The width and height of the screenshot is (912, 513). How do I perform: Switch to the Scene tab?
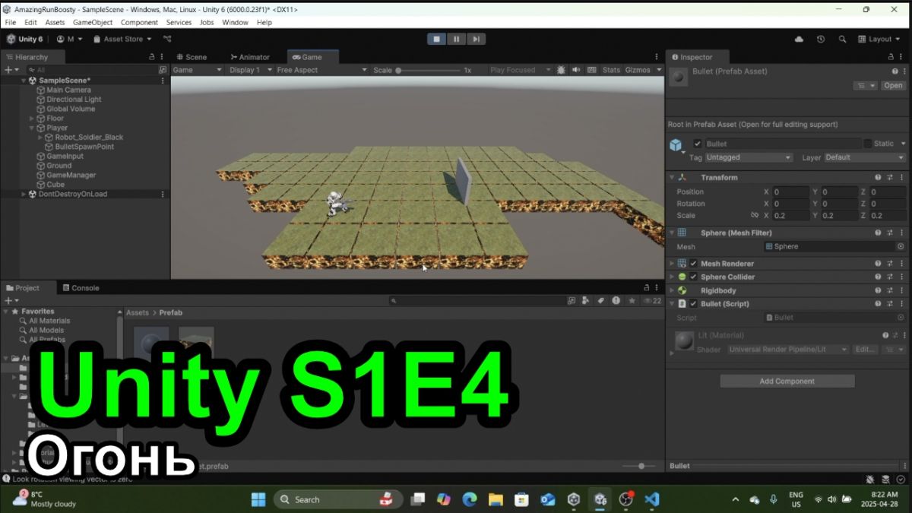coord(191,57)
